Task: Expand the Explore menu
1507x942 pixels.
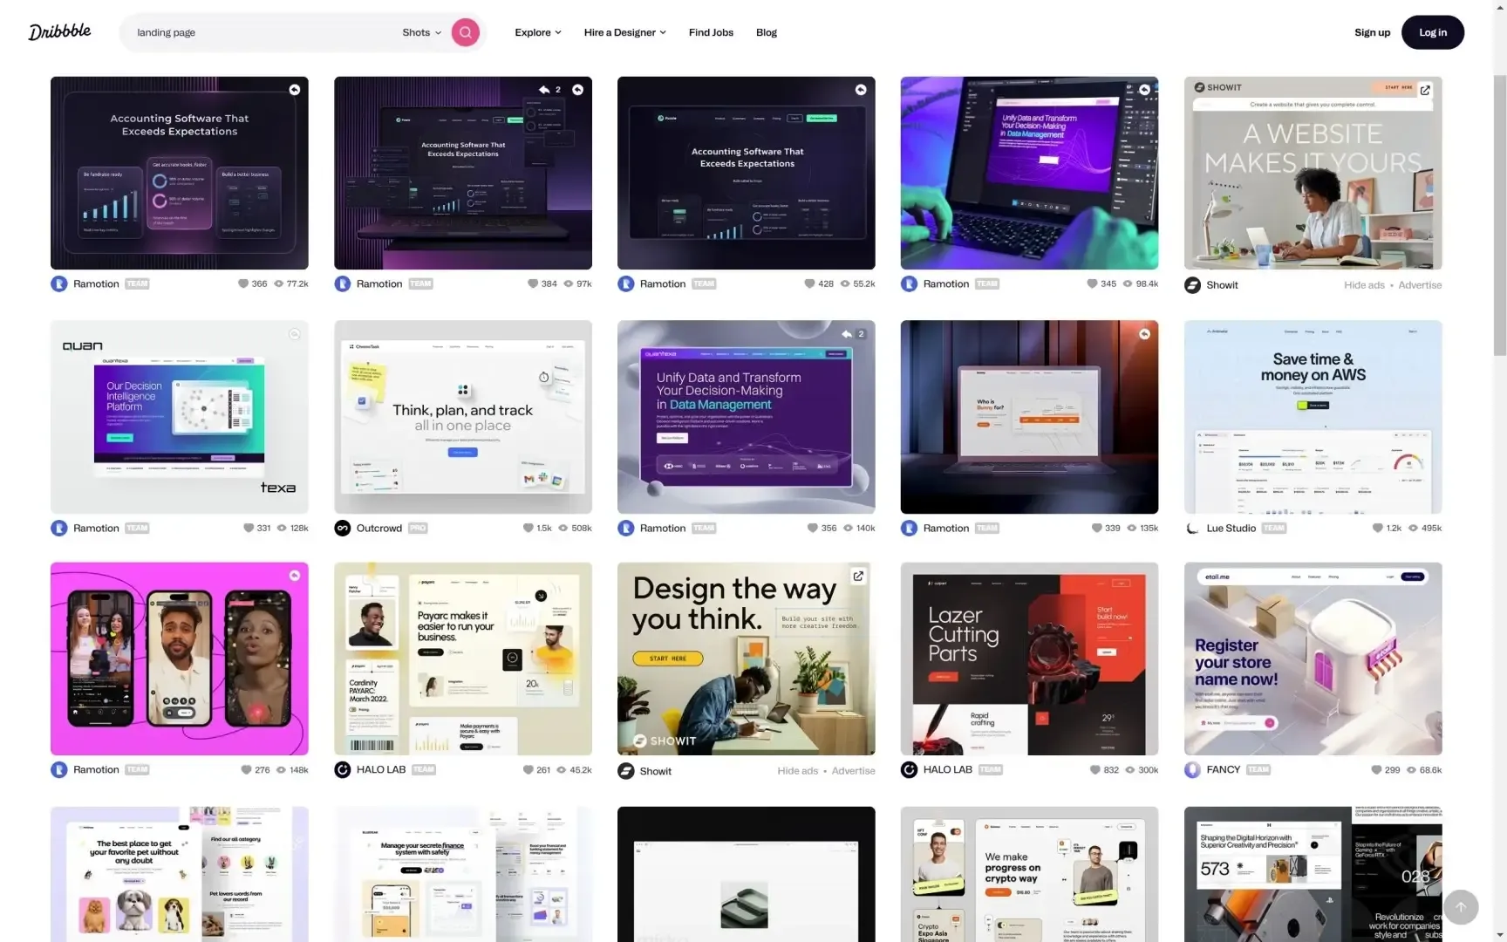Action: pos(537,32)
